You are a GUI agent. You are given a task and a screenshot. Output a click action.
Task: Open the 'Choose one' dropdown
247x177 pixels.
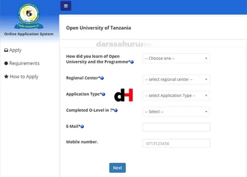pos(176,58)
